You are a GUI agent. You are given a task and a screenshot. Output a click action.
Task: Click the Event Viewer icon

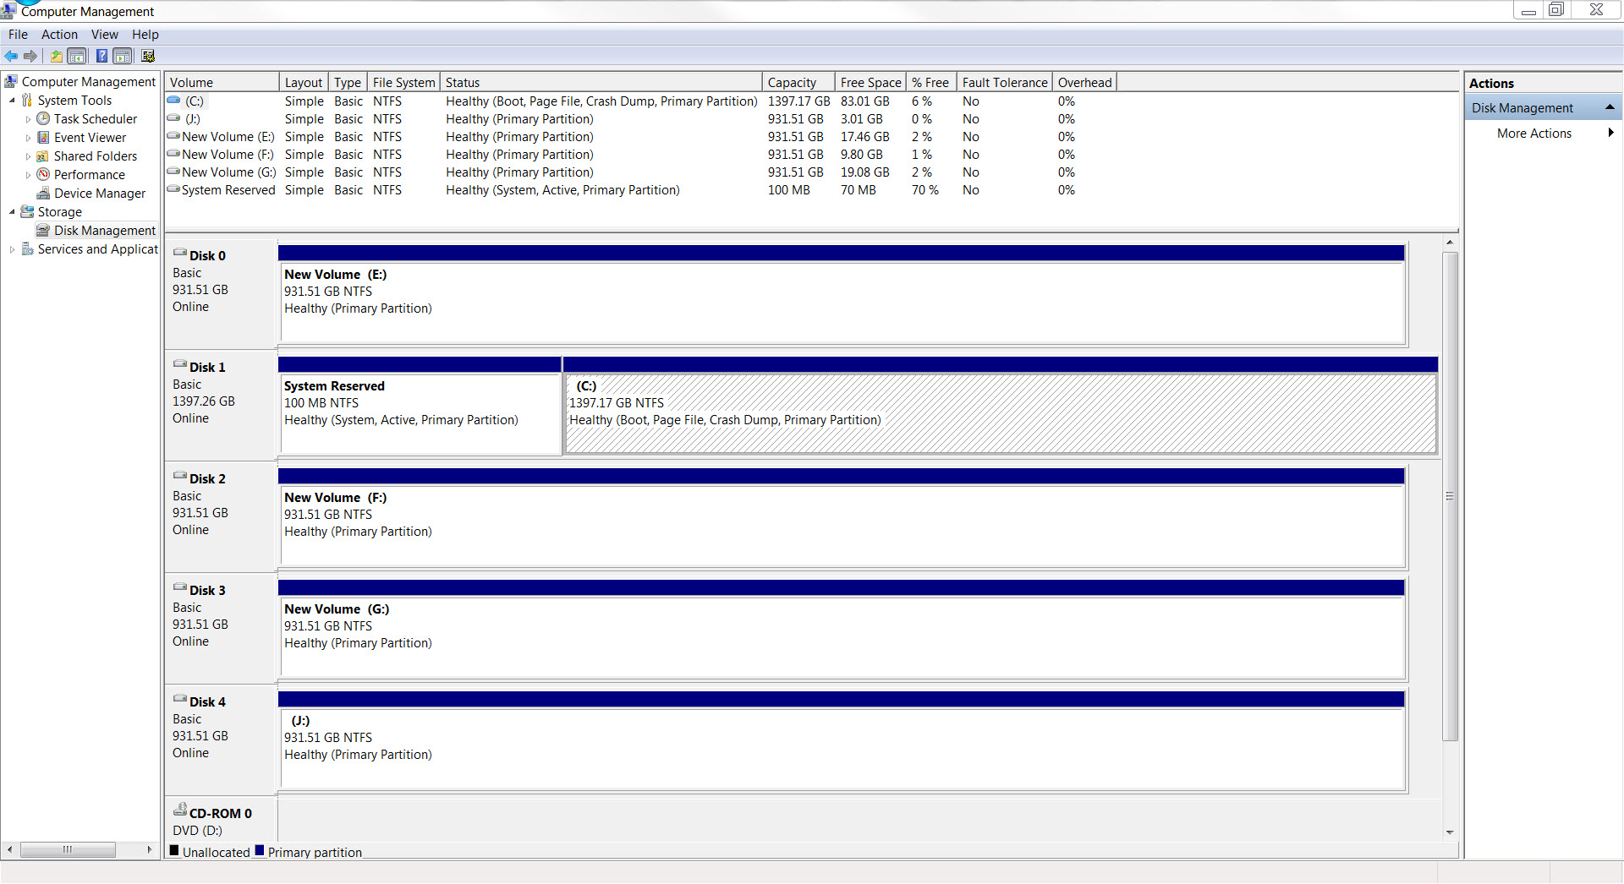click(x=43, y=138)
